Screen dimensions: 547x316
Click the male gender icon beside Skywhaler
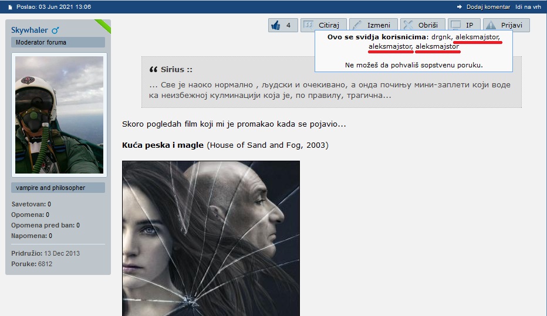55,30
